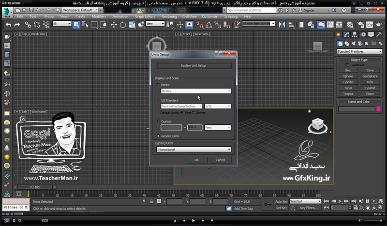The height and width of the screenshot is (226, 387).
Task: Open the Hierarchy panel tab
Action: [x=355, y=35]
